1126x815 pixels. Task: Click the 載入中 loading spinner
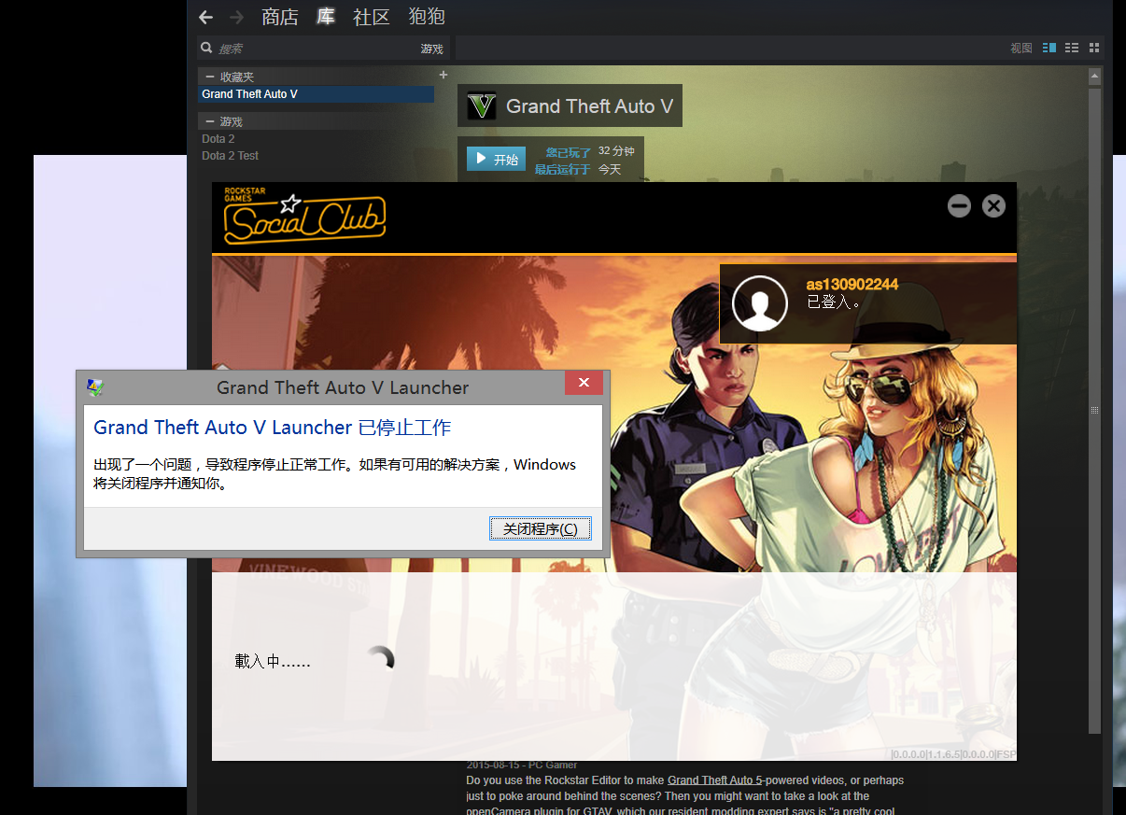pos(380,660)
